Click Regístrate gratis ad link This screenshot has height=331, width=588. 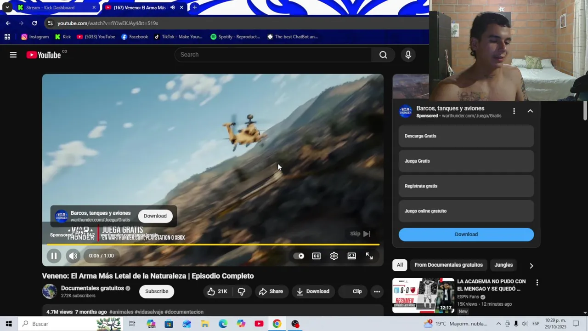466,186
